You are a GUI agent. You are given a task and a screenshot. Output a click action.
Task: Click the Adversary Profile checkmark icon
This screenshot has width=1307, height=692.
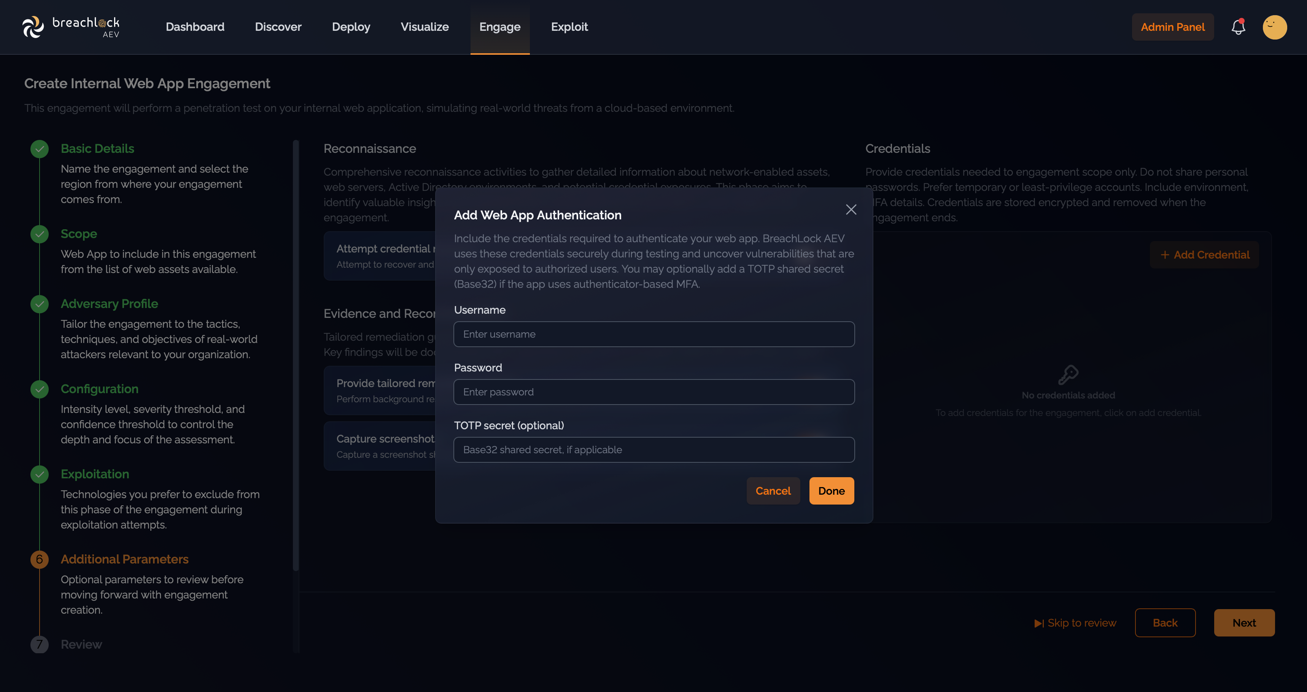(x=40, y=304)
